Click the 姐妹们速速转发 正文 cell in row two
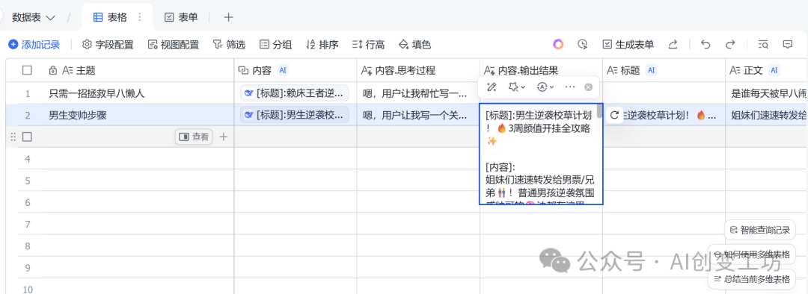 [767, 115]
